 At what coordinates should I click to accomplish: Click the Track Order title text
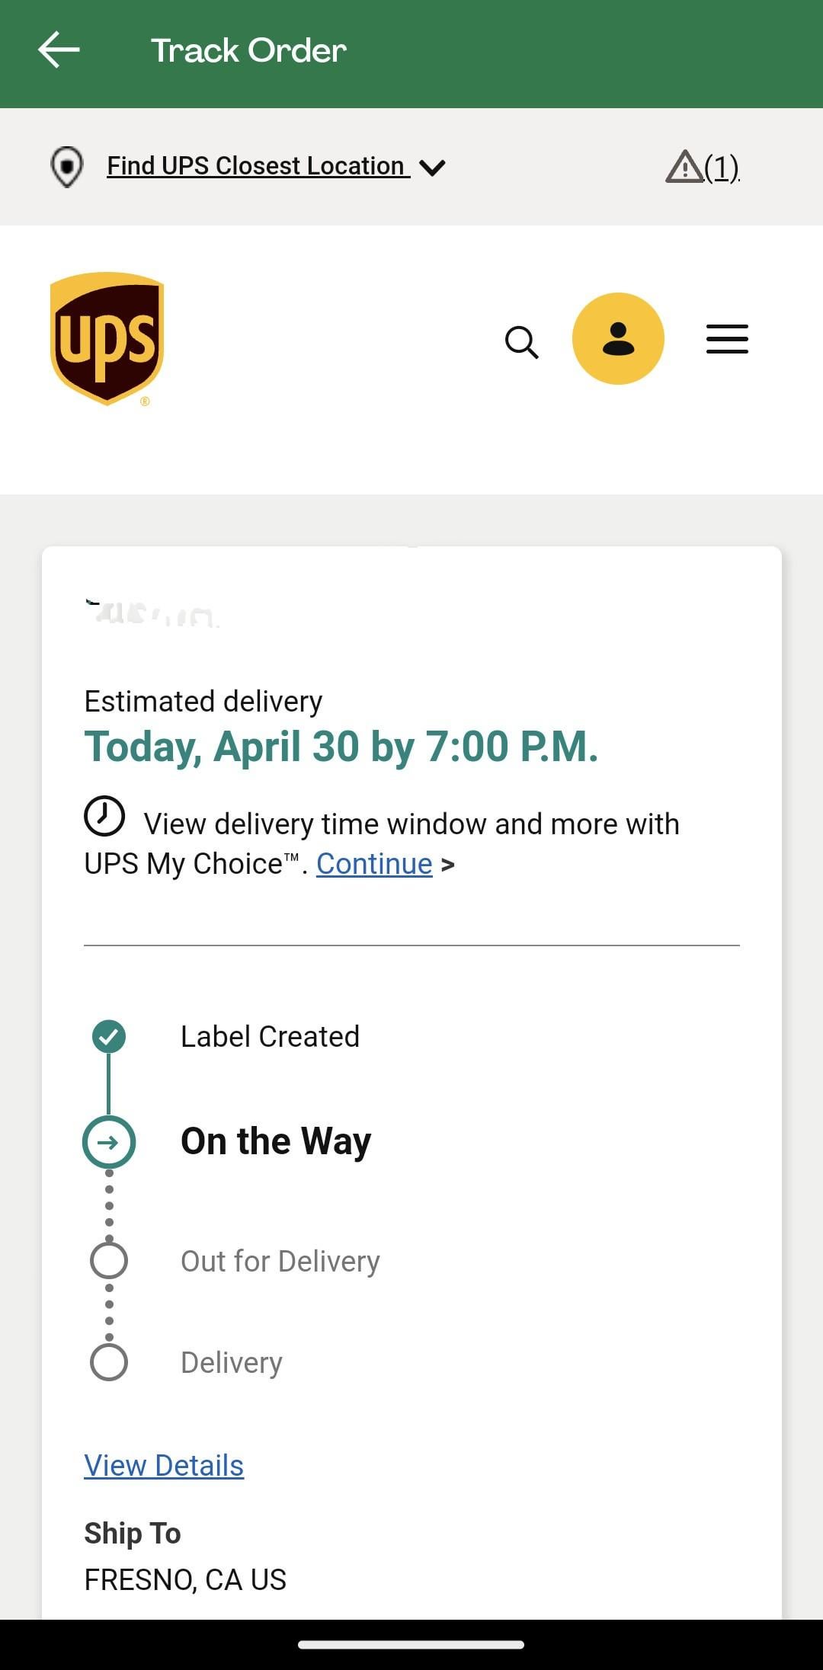click(248, 51)
